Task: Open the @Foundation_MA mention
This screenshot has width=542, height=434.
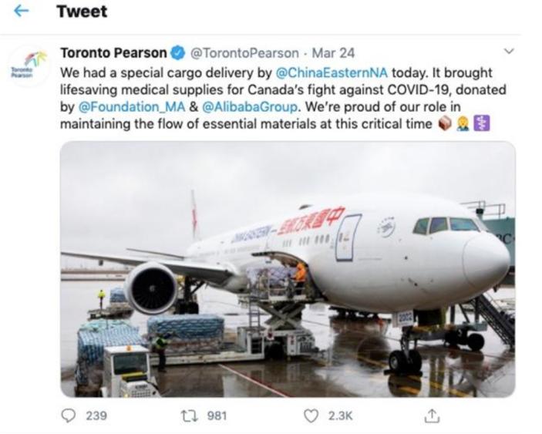Action: (122, 106)
